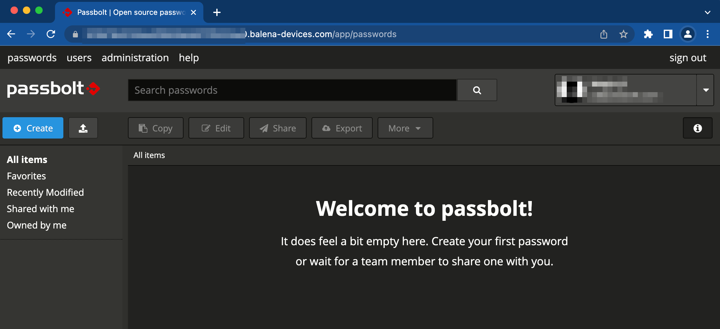Open the browser share page icon
Image resolution: width=720 pixels, height=329 pixels.
click(x=604, y=34)
